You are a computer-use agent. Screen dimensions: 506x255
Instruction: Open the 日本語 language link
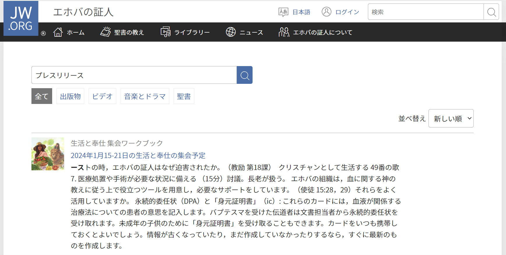301,12
